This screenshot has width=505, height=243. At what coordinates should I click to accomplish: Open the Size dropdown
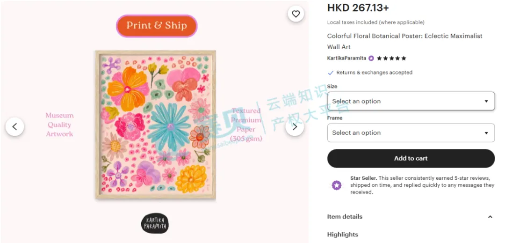pos(411,101)
